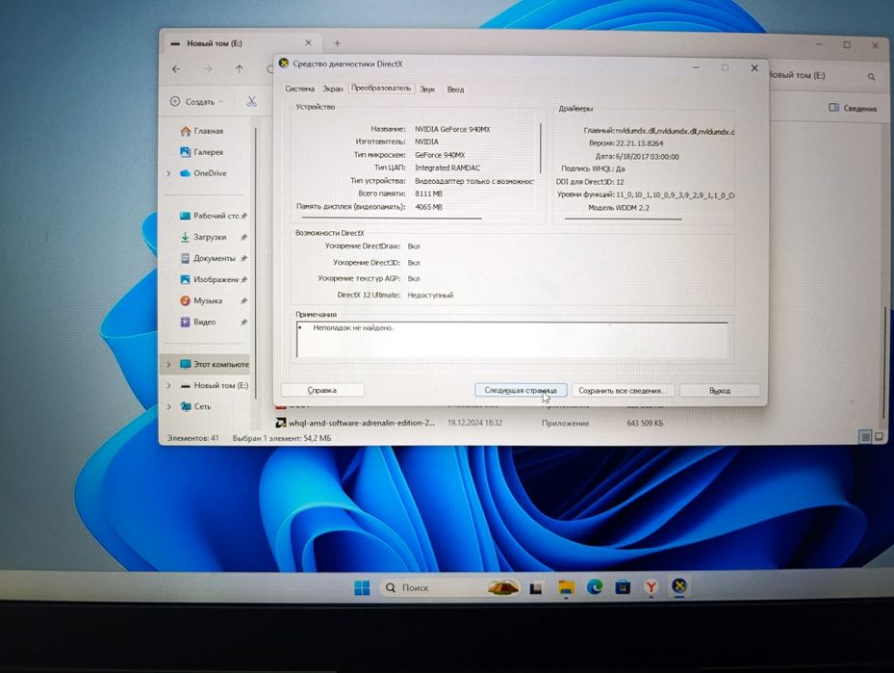The width and height of the screenshot is (894, 673).
Task: Click the Explorer file list vertical scrollbar
Action: pyautogui.click(x=884, y=363)
